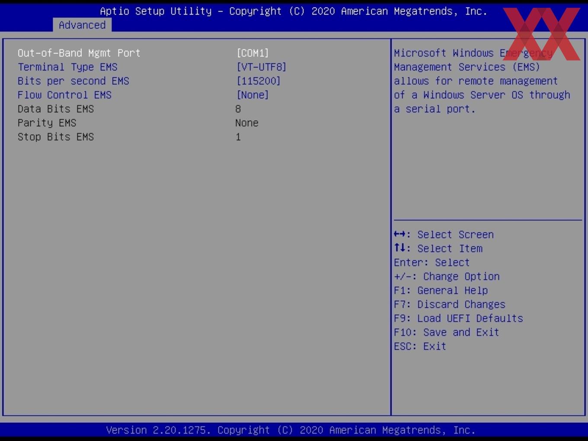Image resolution: width=588 pixels, height=441 pixels.
Task: Click the F7: Discard Changes hint
Action: 449,304
